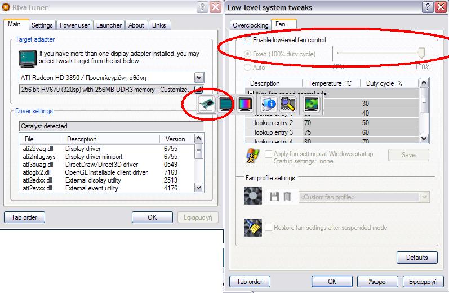Click the Defaults button
This screenshot has width=449, height=293.
tap(417, 257)
